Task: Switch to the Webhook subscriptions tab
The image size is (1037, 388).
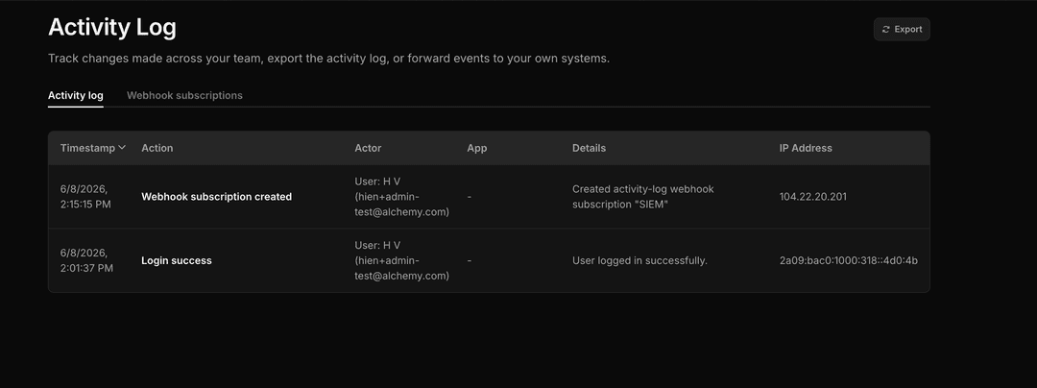Action: [184, 95]
